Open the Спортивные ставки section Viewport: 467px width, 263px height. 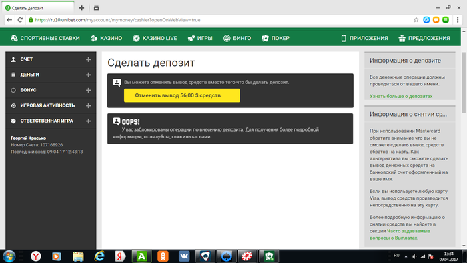click(x=45, y=38)
